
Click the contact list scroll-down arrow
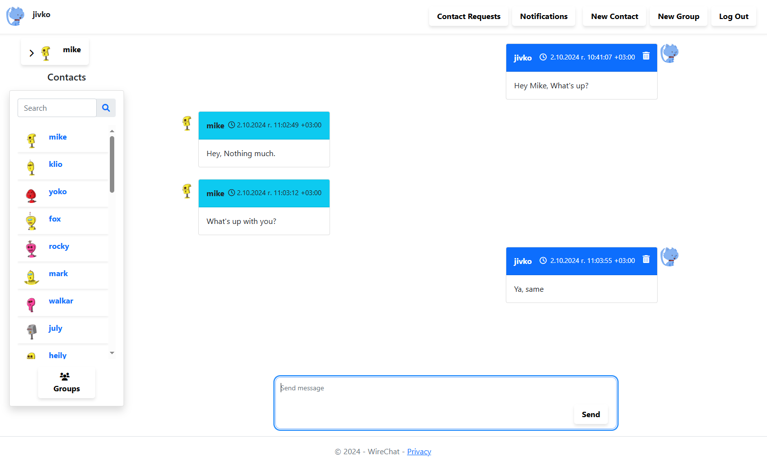point(112,353)
